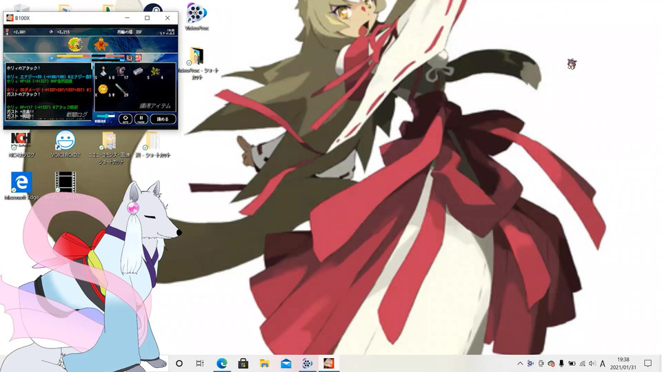Adjust the battle speed slider in B100X
Screen dimensions: 662x372
coord(105,116)
